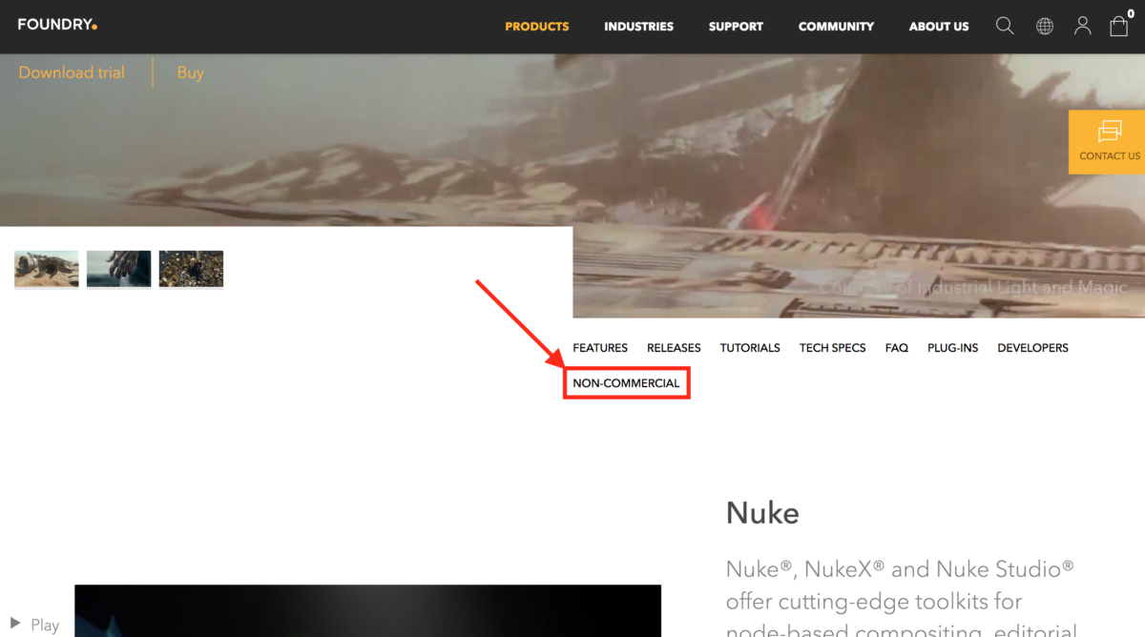Click the Buy link
Viewport: 1145px width, 637px height.
pyautogui.click(x=191, y=72)
